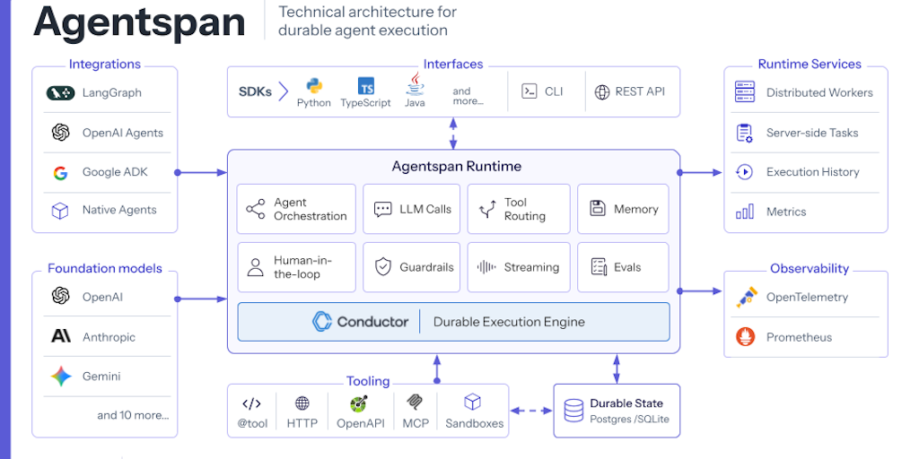This screenshot has width=919, height=459.
Task: Click the TypeScript SDK icon
Action: click(x=366, y=86)
